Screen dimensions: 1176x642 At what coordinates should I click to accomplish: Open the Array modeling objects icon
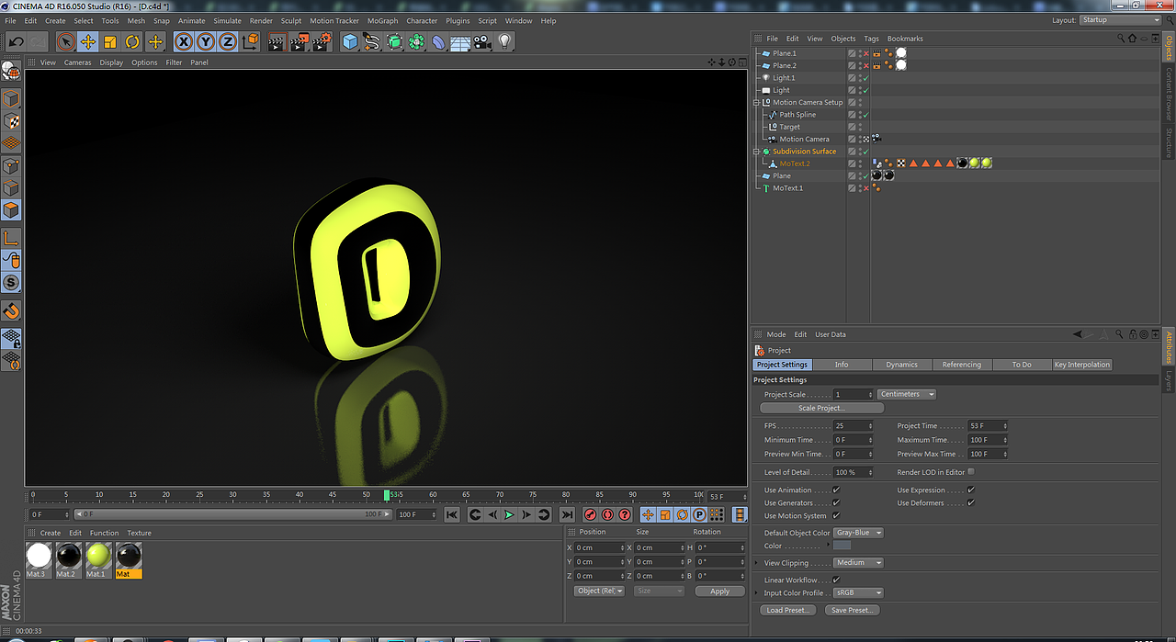[x=416, y=41]
